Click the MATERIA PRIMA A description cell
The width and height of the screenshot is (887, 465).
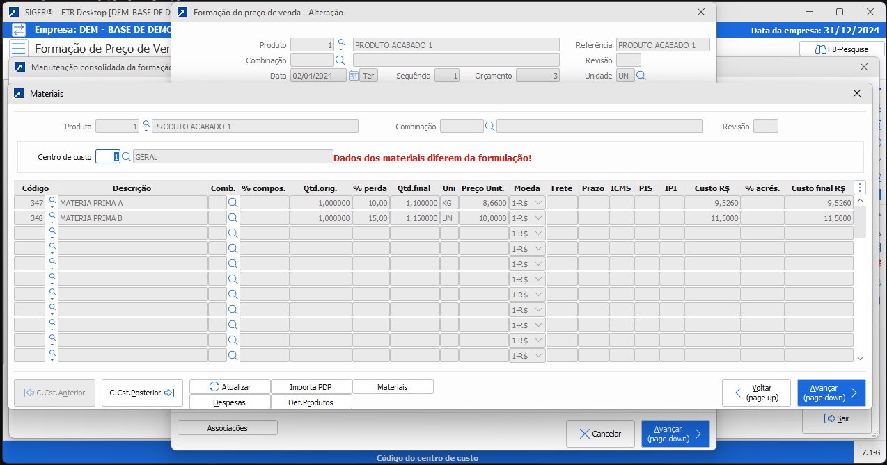(132, 202)
